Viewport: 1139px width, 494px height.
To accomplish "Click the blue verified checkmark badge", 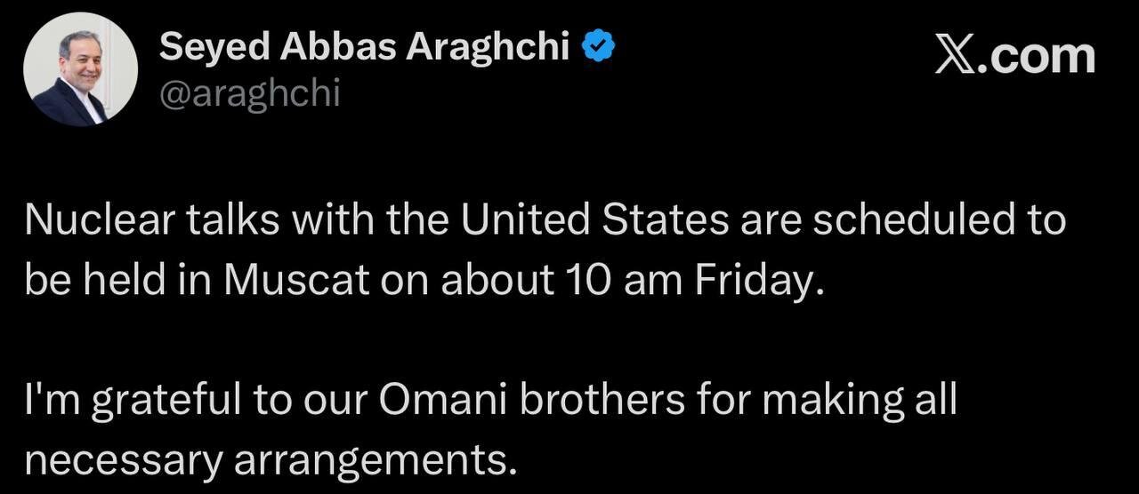I will (598, 45).
